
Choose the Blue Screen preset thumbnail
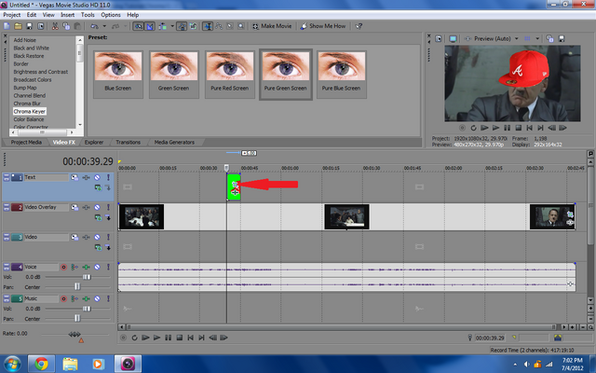(118, 75)
